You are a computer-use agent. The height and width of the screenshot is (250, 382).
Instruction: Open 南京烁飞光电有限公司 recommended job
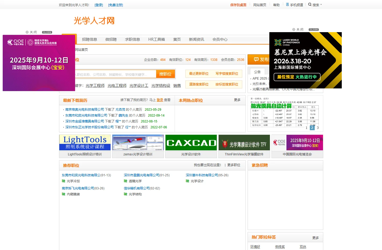click(78, 188)
